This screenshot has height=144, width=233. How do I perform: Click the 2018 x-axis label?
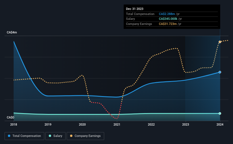tap(14, 124)
